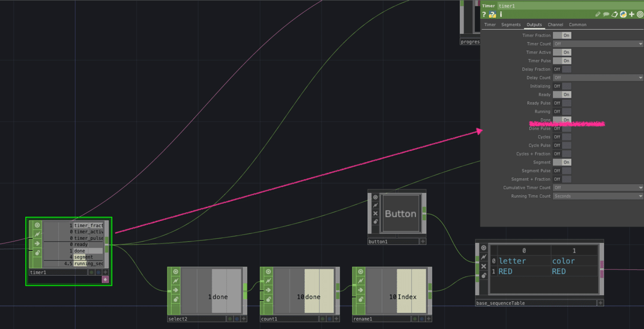Screen dimensions: 644x329
Task: Toggle lock flag on base_sequenceTable node
Action: (x=484, y=275)
